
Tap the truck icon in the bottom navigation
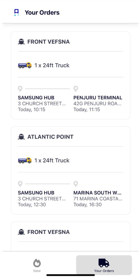tap(104, 263)
